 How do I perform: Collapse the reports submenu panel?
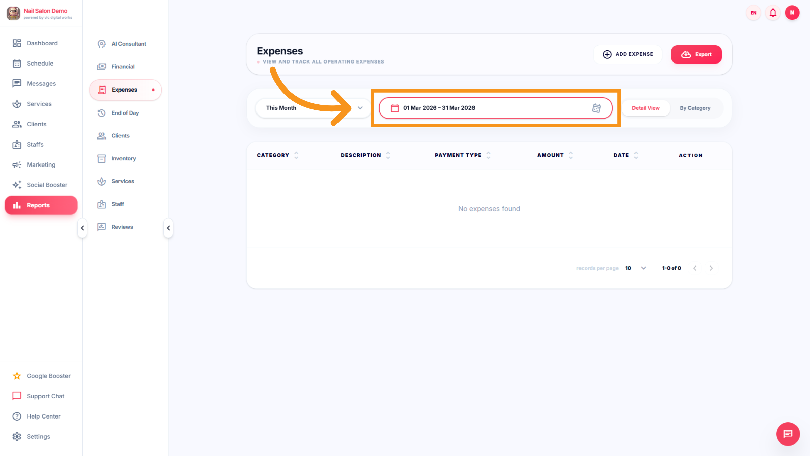pyautogui.click(x=168, y=228)
